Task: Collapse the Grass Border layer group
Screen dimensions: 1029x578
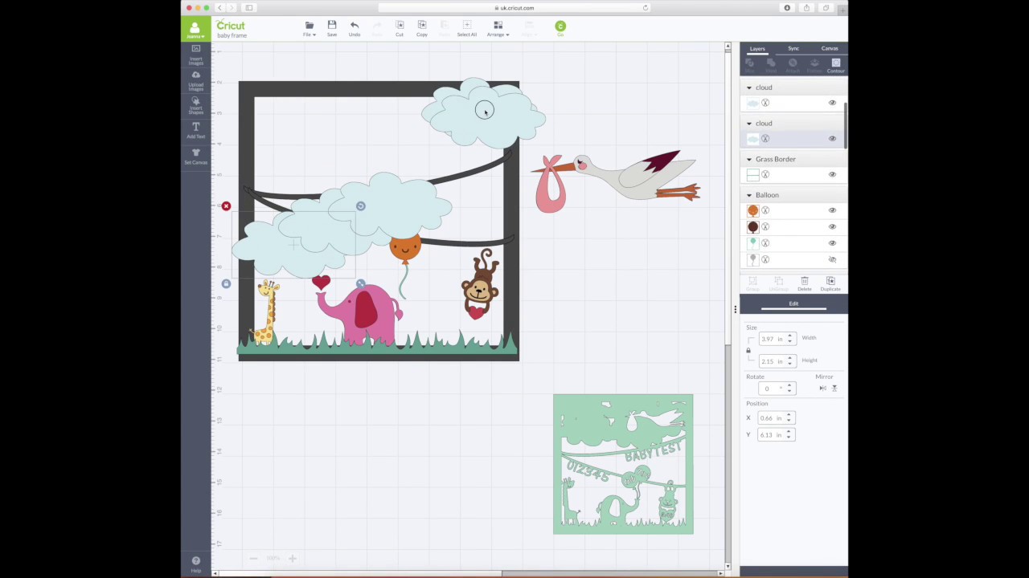Action: point(749,159)
